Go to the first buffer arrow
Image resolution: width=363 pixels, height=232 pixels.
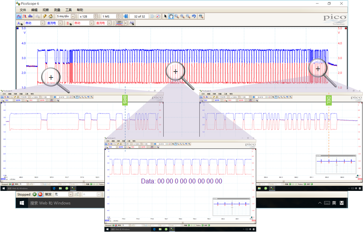tap(125, 17)
